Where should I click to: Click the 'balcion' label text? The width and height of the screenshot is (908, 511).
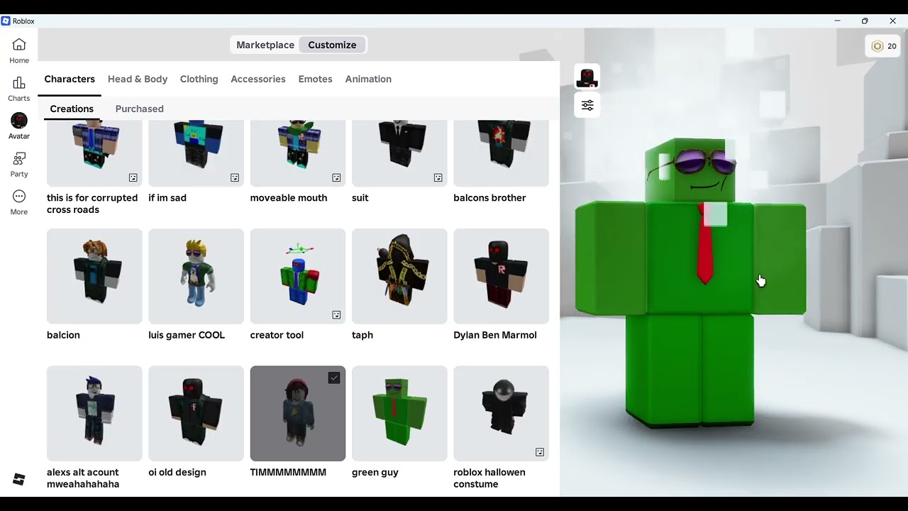pyautogui.click(x=63, y=335)
